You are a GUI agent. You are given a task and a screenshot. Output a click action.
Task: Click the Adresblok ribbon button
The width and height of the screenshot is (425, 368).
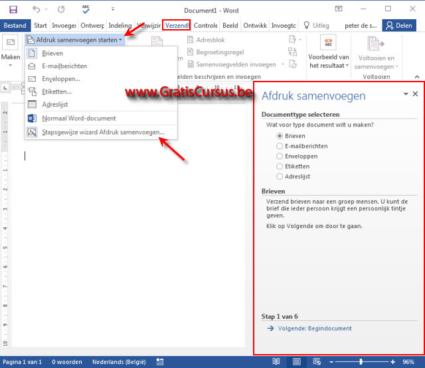[206, 40]
